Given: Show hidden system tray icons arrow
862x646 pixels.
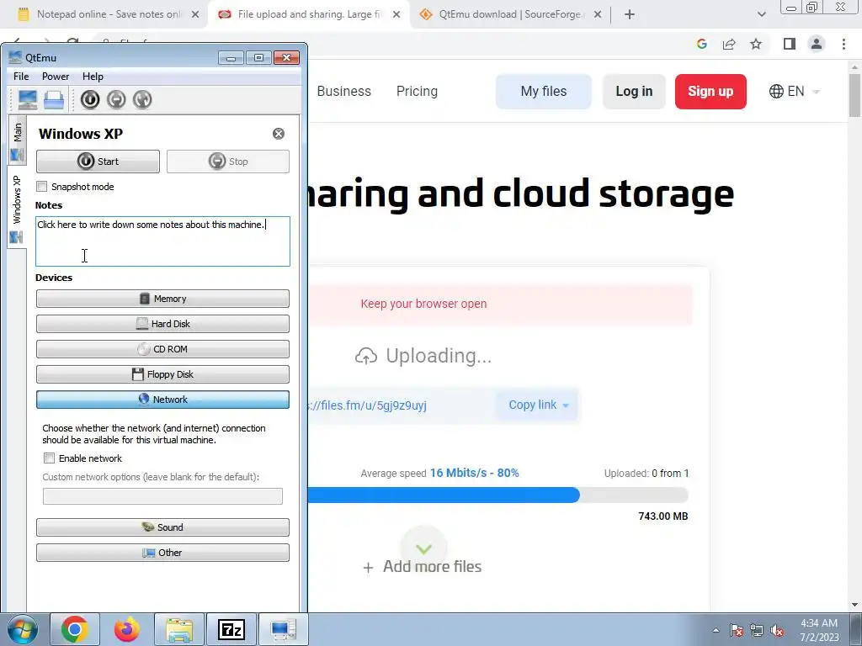Looking at the screenshot, I should 716,630.
